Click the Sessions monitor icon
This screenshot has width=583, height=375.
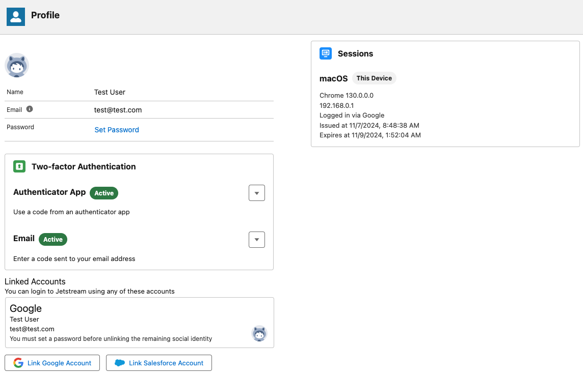point(326,53)
